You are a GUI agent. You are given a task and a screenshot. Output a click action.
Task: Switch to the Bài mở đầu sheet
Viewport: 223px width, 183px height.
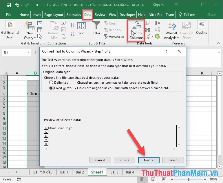[x=43, y=172]
